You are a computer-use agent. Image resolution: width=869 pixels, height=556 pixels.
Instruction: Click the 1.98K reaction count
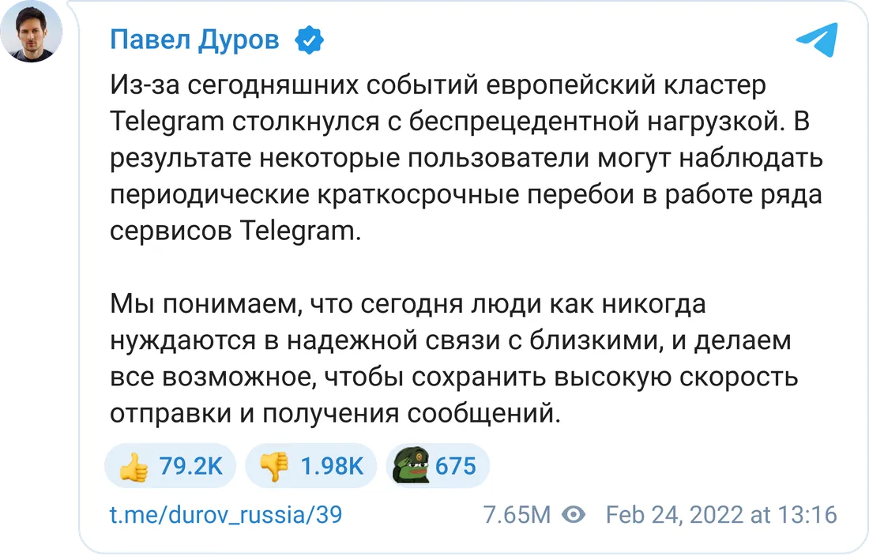pyautogui.click(x=332, y=467)
